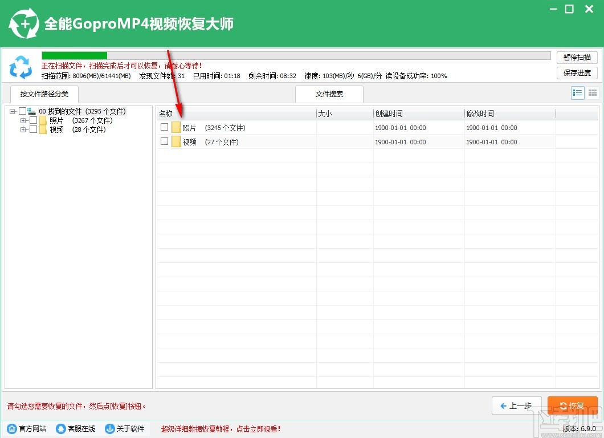Go back with the 上一步 button
The width and height of the screenshot is (604, 438).
(x=517, y=405)
